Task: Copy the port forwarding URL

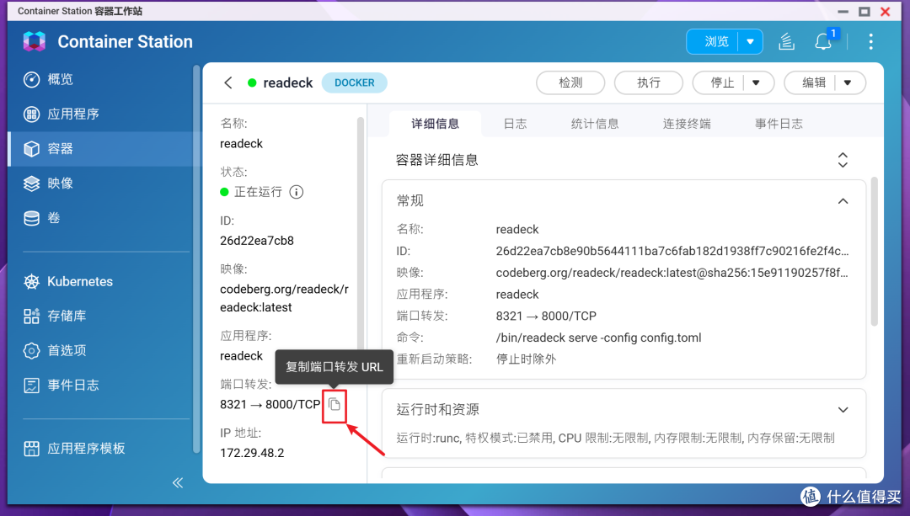Action: click(x=335, y=404)
